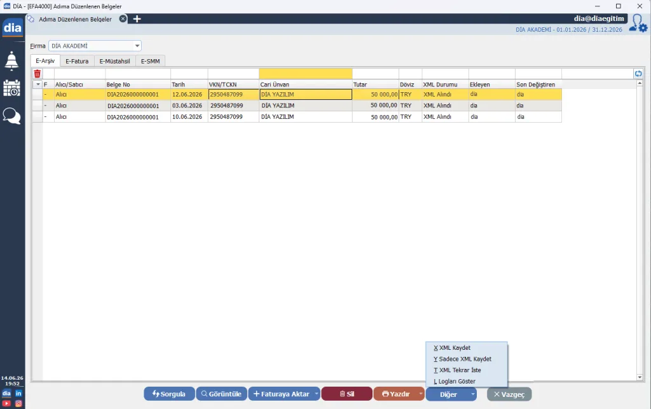
Task: Sort by Belge No column header
Action: coord(138,85)
